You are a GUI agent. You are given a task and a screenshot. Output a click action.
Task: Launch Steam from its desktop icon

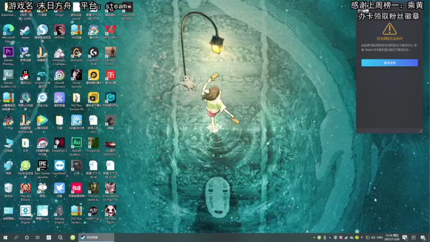[x=25, y=30]
